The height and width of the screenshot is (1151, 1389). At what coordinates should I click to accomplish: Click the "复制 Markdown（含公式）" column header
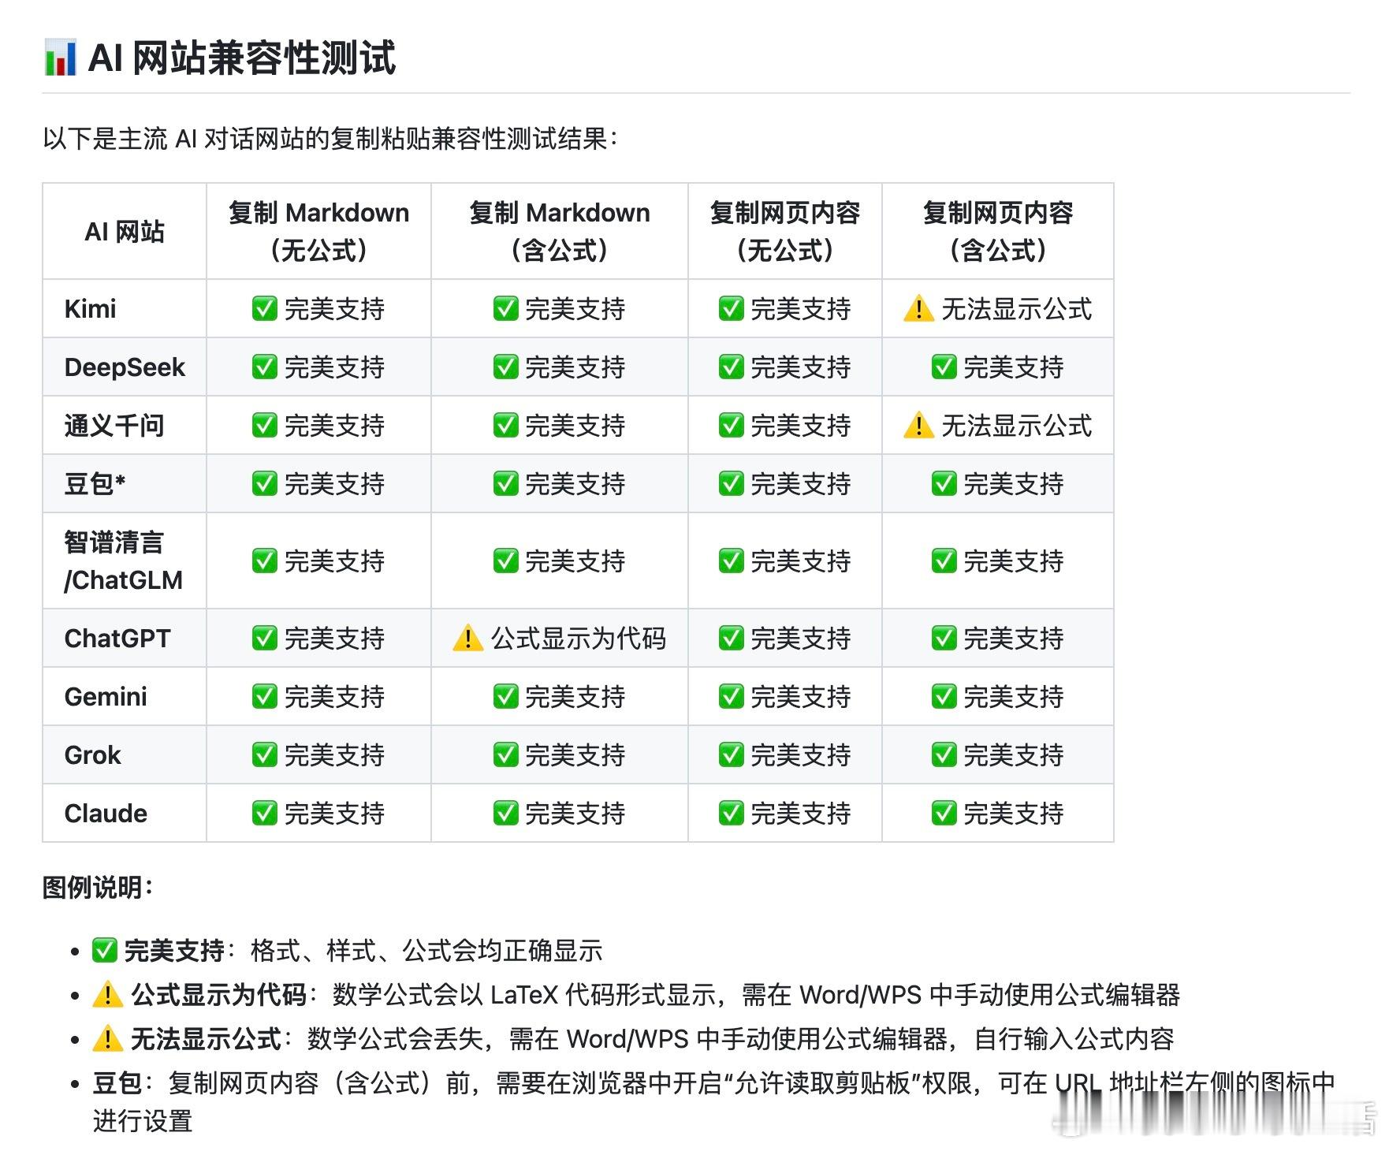[560, 232]
